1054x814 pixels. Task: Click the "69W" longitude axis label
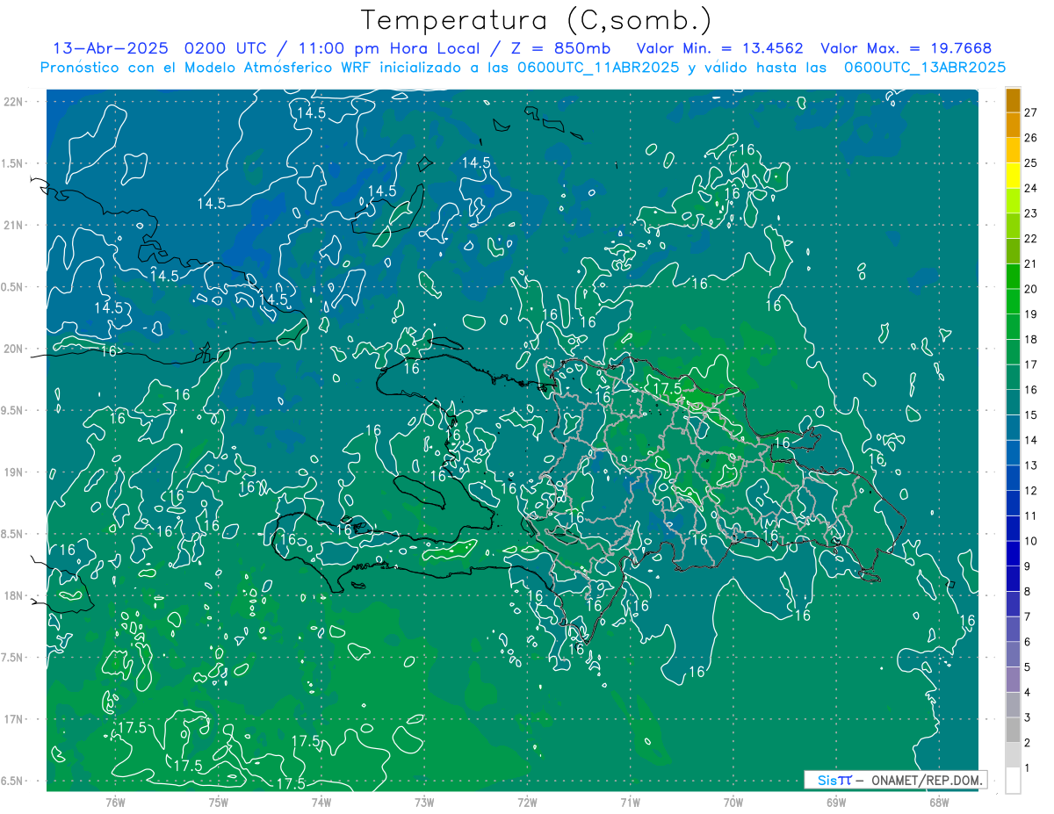pos(835,802)
